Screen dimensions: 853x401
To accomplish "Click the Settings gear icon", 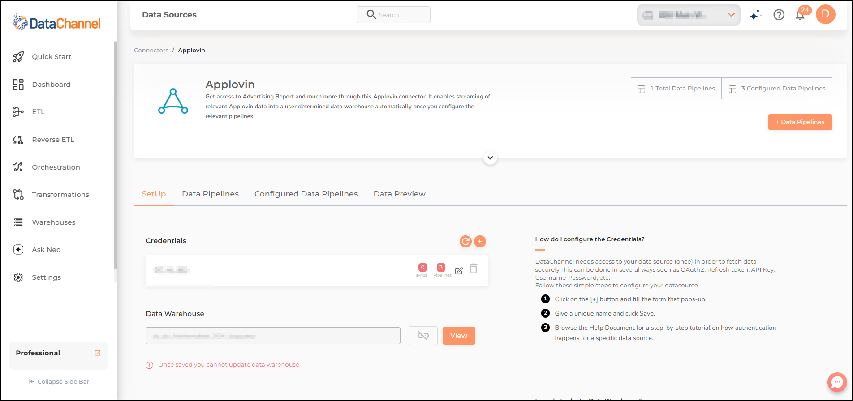I will 18,277.
